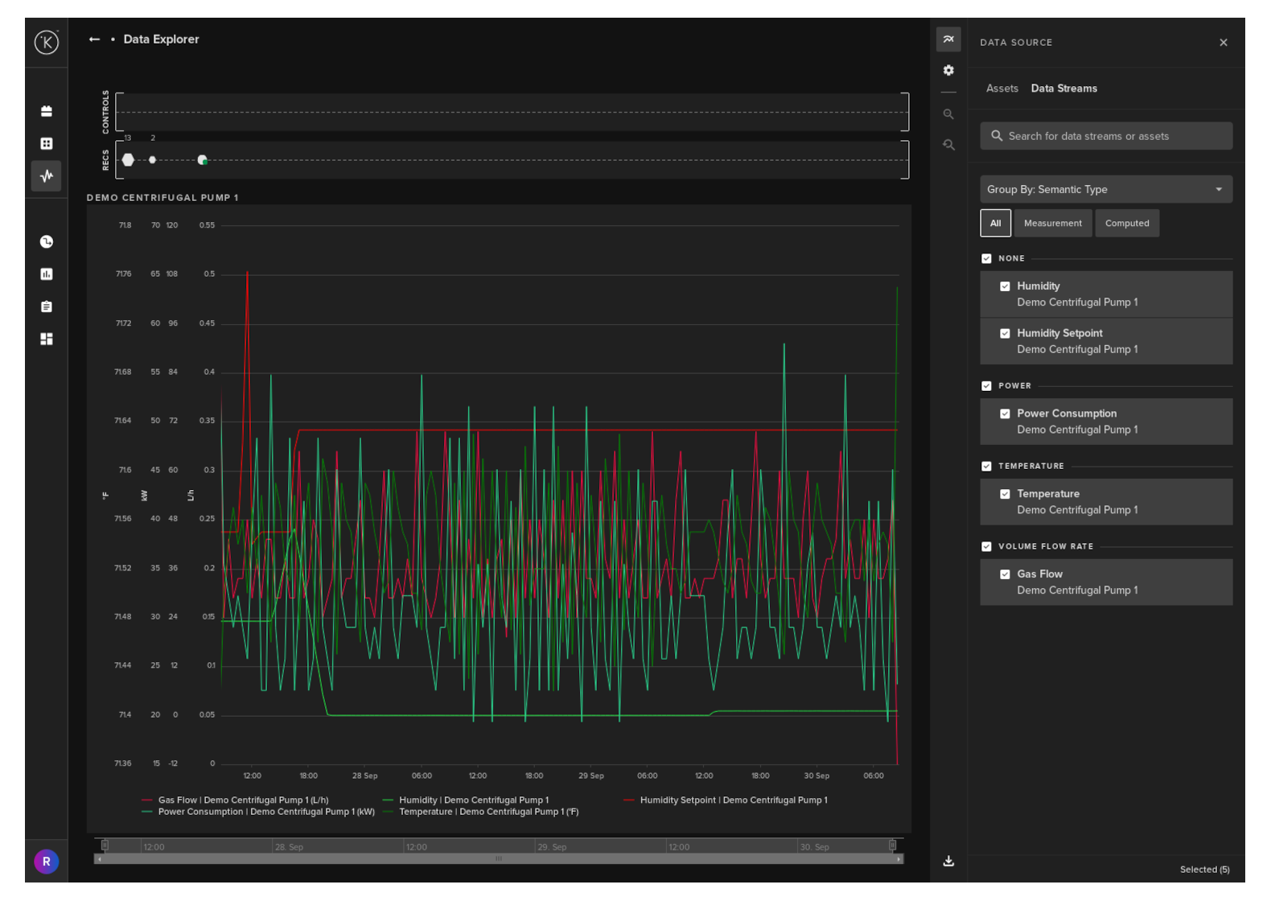
Task: Open the data source chart icon
Action: point(948,39)
